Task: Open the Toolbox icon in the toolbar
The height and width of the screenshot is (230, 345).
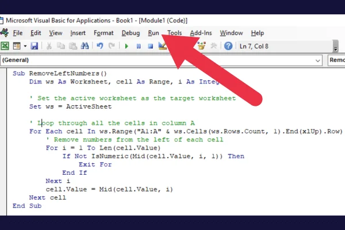Action: pos(201,46)
